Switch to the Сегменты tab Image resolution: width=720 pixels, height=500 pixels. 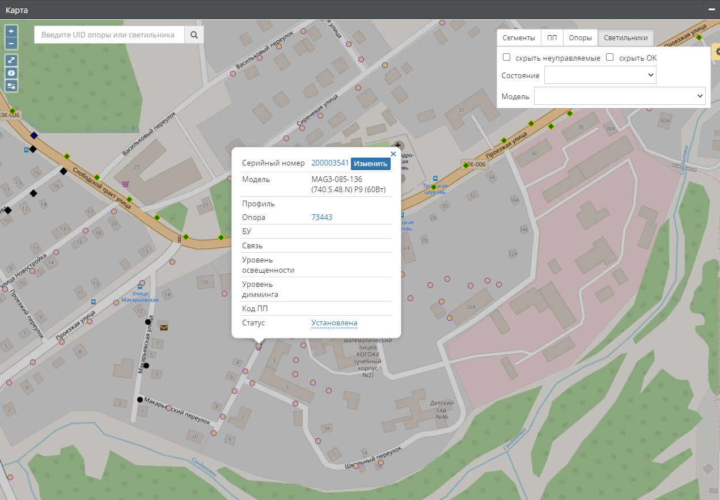tap(519, 38)
